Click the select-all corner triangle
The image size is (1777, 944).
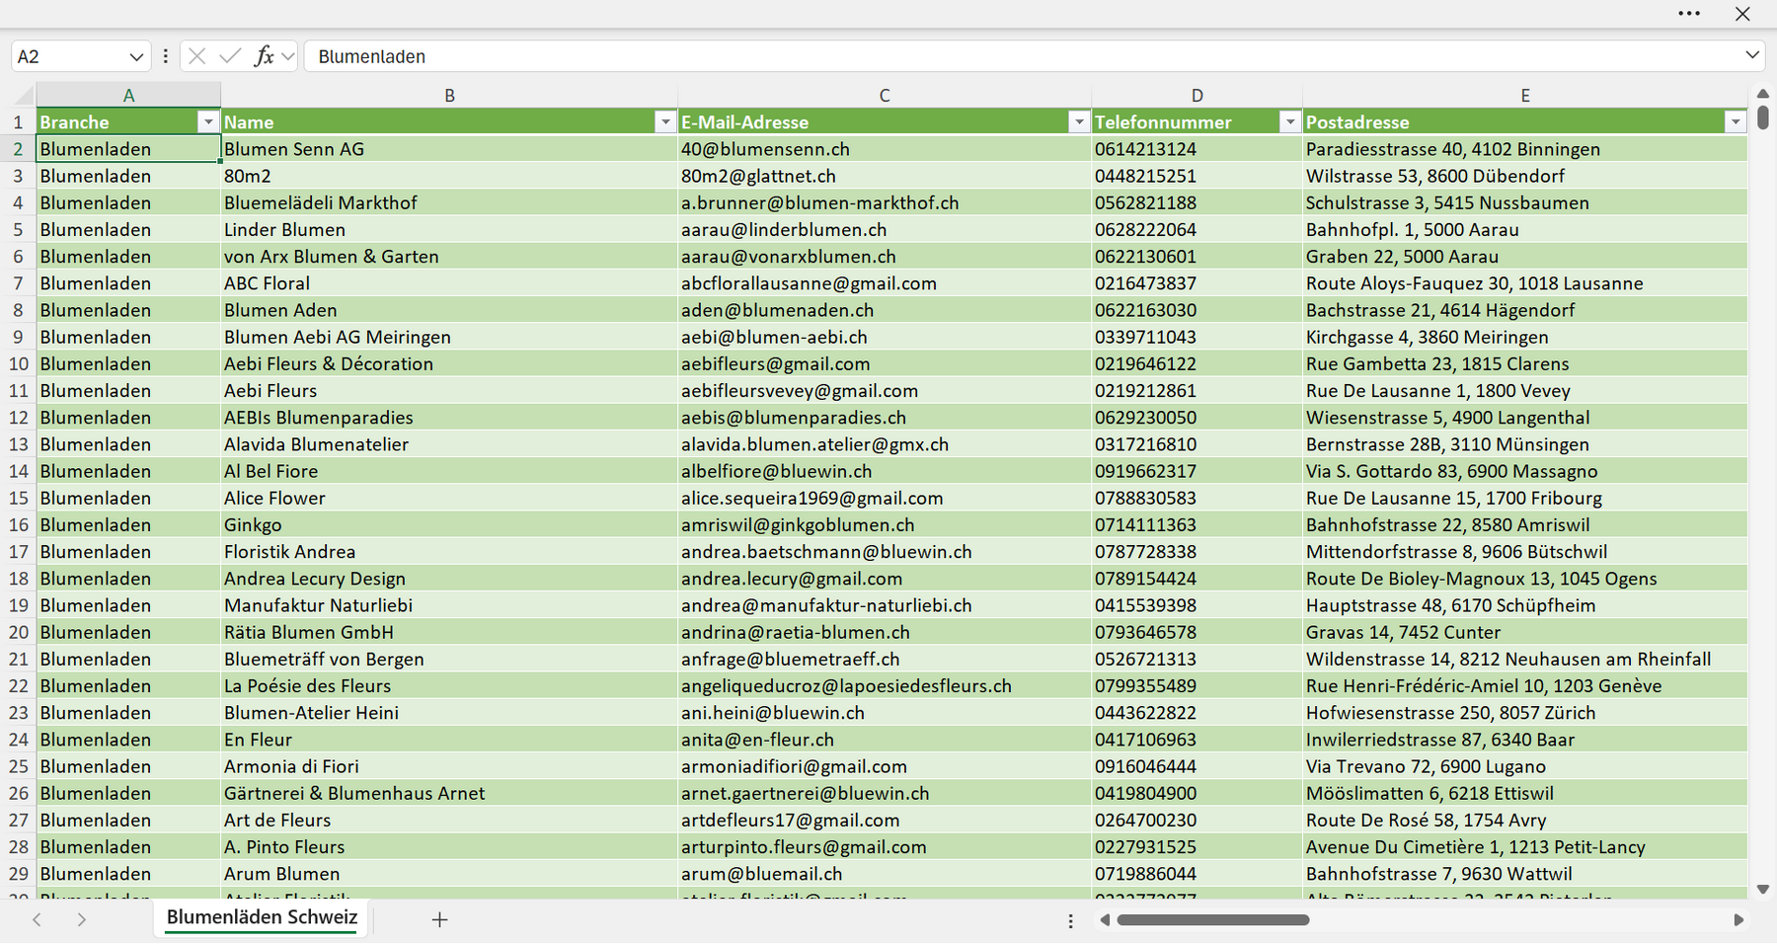(x=22, y=95)
